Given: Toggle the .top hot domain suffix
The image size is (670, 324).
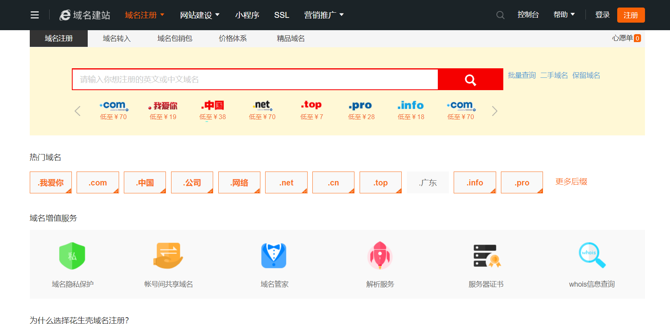Looking at the screenshot, I should (x=381, y=183).
